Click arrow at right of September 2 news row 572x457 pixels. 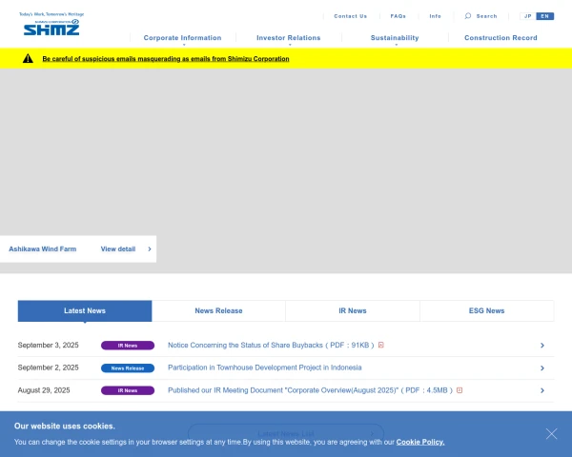coord(541,368)
